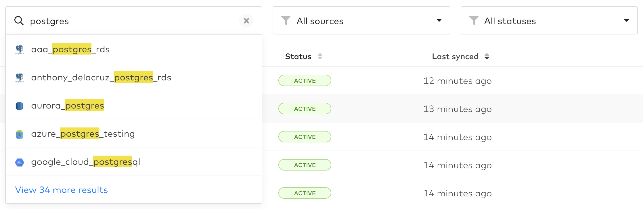
Task: Click the '12 minutes ago' text
Action: click(458, 81)
